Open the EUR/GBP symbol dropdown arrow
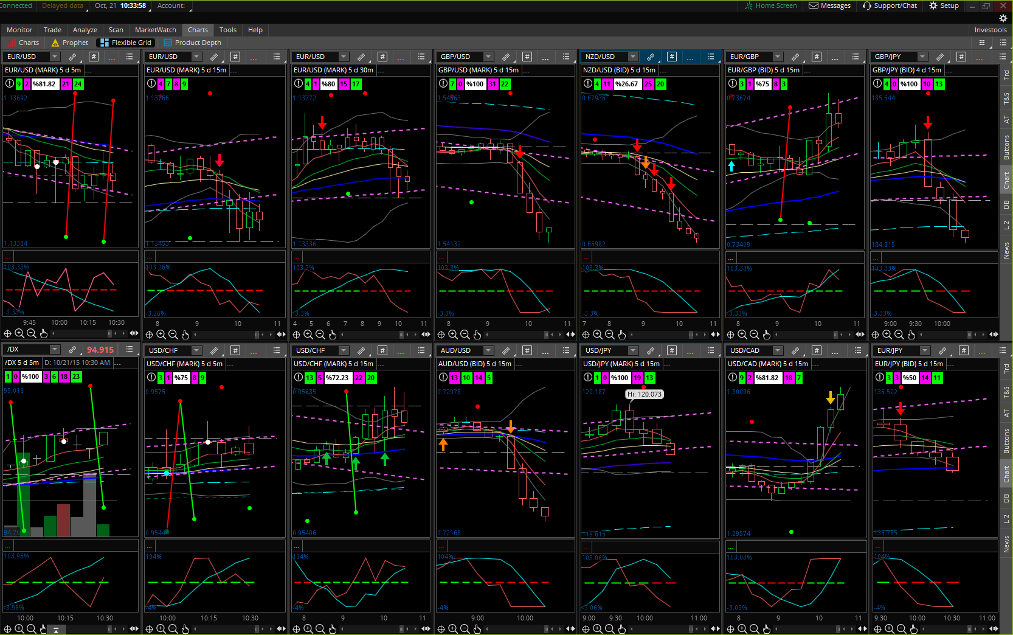The height and width of the screenshot is (635, 1013). pos(778,57)
